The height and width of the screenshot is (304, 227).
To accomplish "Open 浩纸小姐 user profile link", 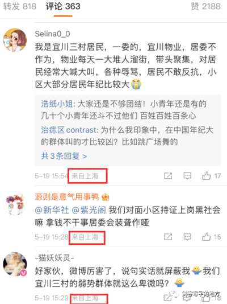I will pyautogui.click(x=57, y=104).
